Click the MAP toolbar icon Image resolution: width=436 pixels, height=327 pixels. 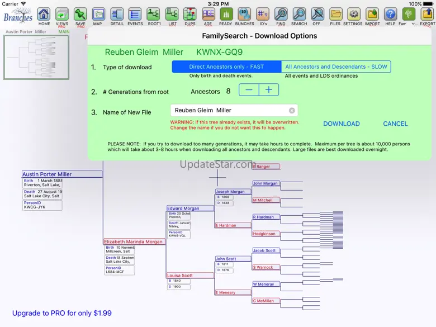(x=98, y=15)
